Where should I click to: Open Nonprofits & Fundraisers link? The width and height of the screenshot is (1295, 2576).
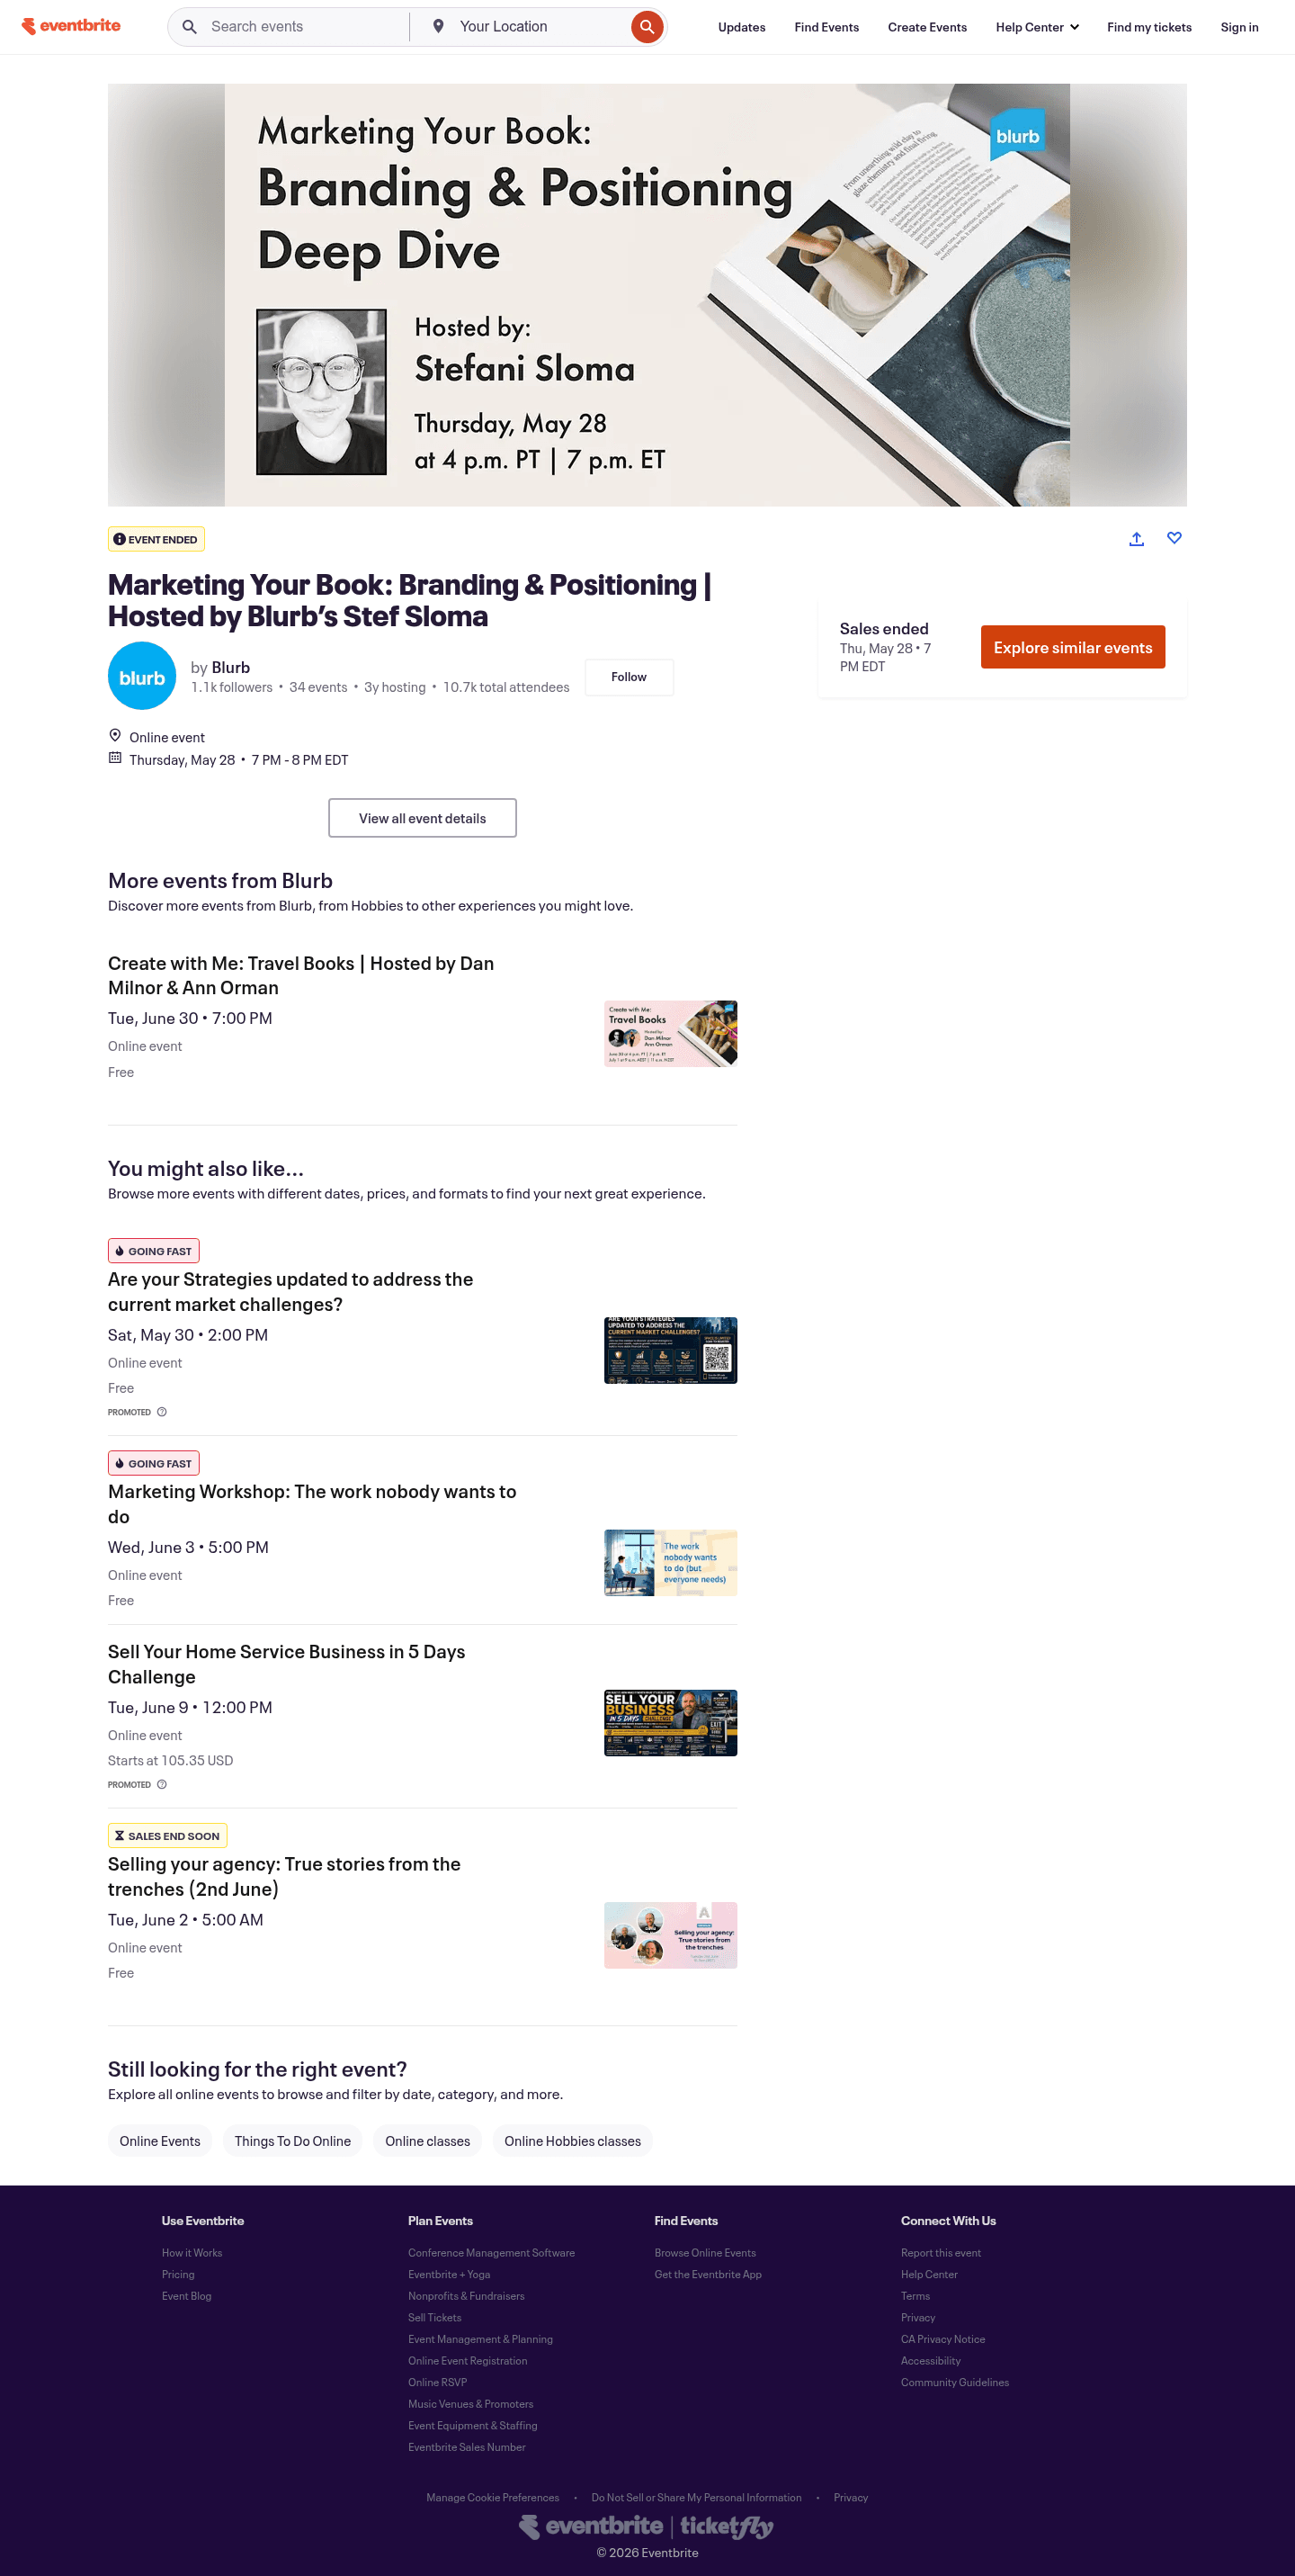point(466,2296)
